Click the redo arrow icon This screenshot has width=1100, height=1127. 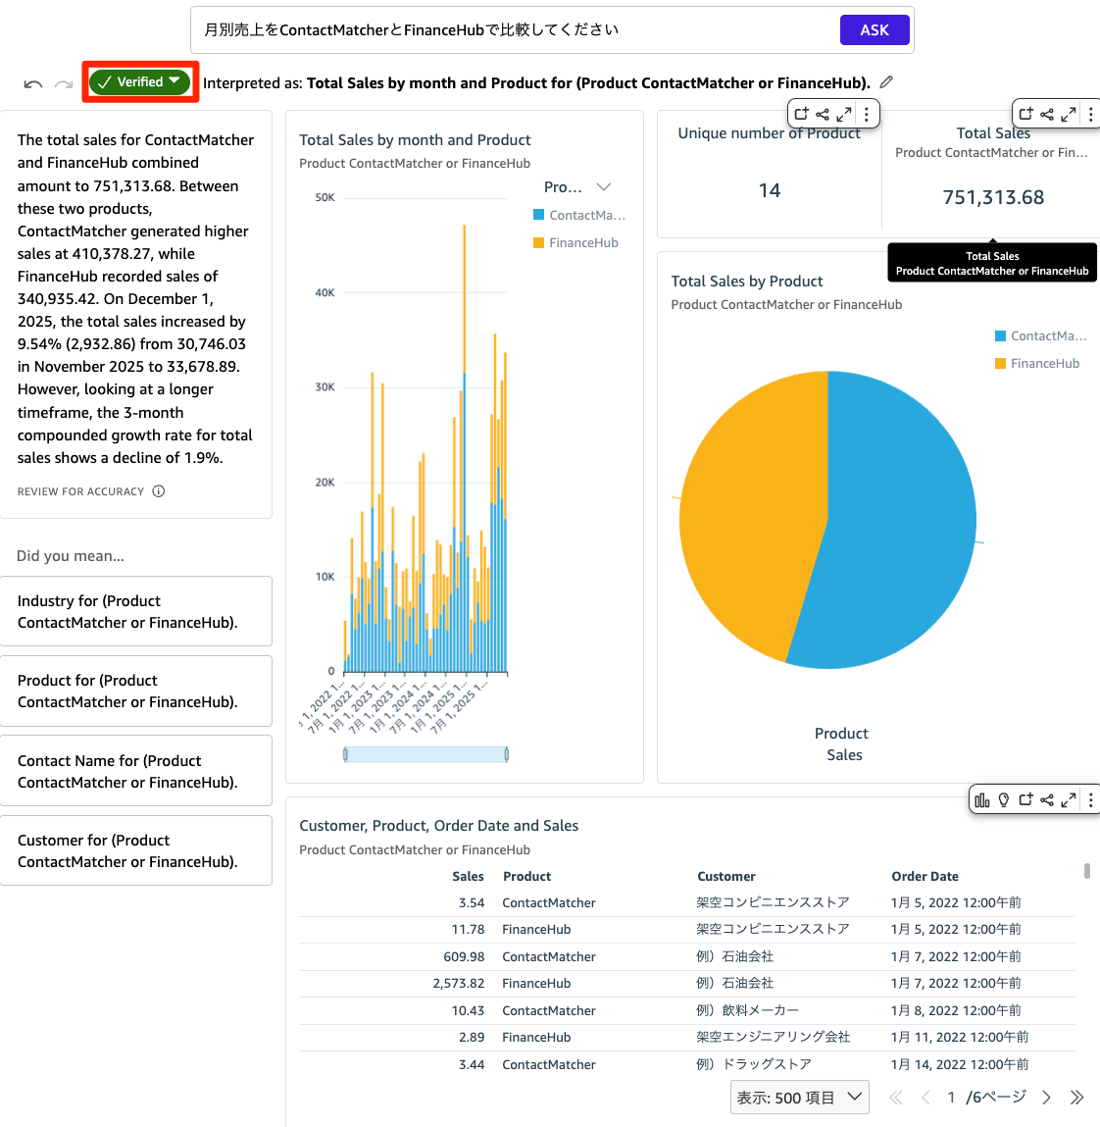tap(64, 82)
